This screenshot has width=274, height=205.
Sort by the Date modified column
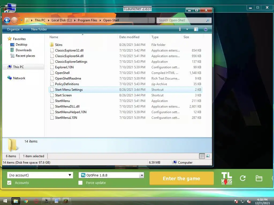129,37
